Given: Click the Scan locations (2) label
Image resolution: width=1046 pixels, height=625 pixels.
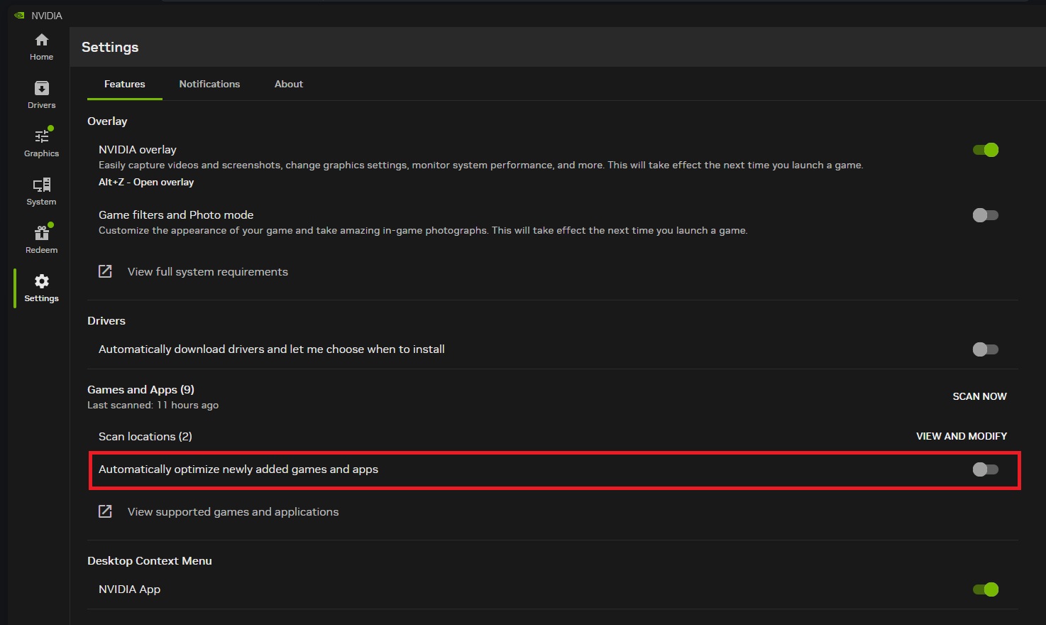Looking at the screenshot, I should click(x=145, y=436).
